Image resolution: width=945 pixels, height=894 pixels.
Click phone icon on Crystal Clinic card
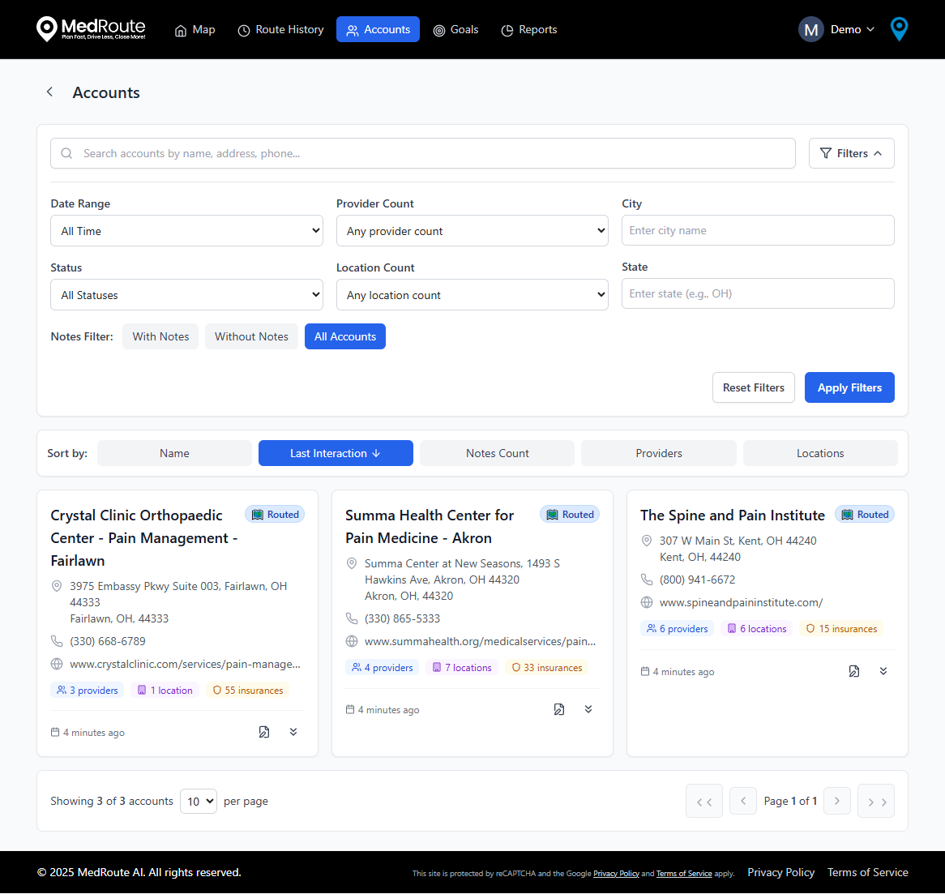click(57, 641)
